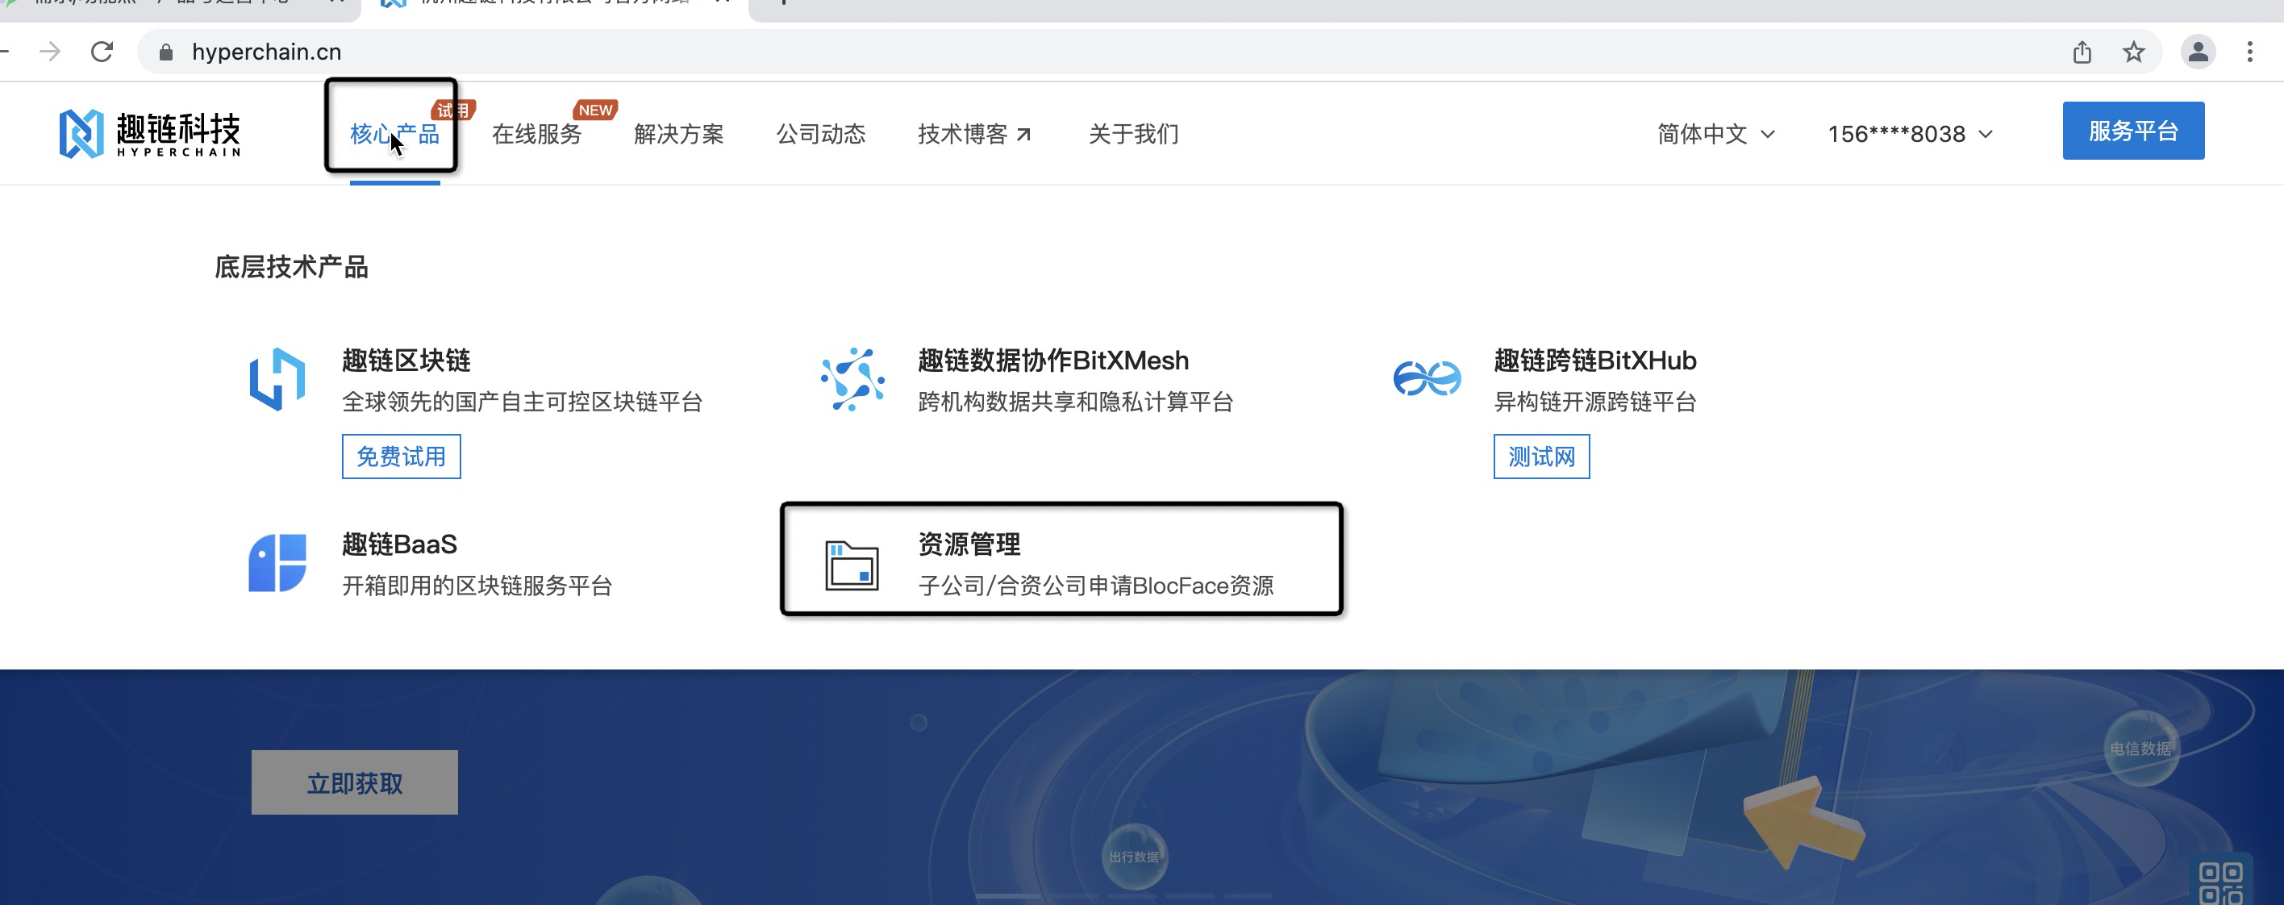2284x905 pixels.
Task: Share this page via share icon
Action: (2082, 52)
